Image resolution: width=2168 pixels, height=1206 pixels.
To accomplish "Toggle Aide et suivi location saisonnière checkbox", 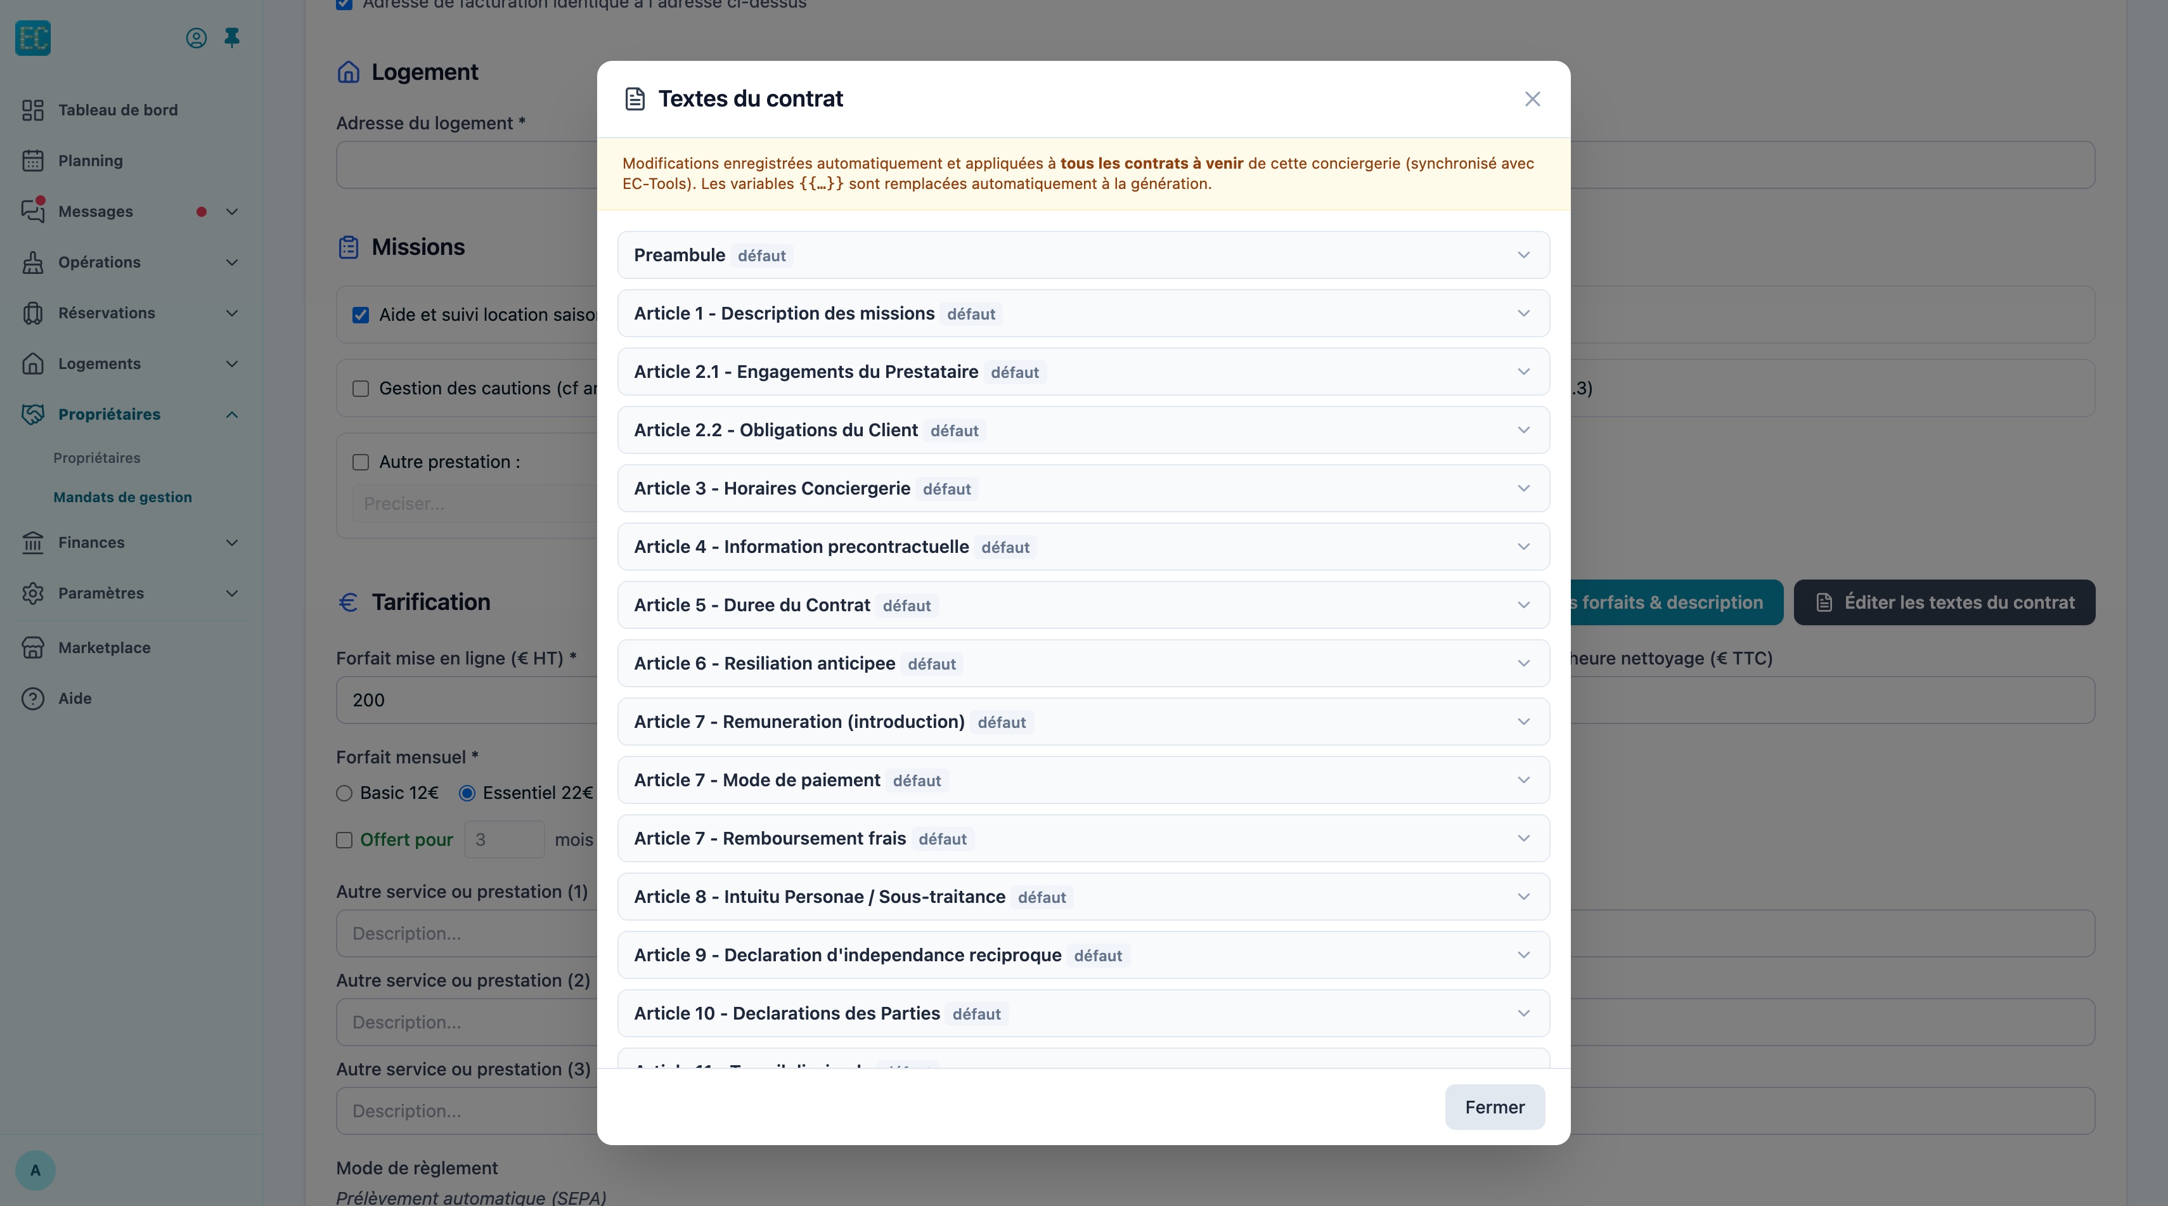I will pos(361,316).
